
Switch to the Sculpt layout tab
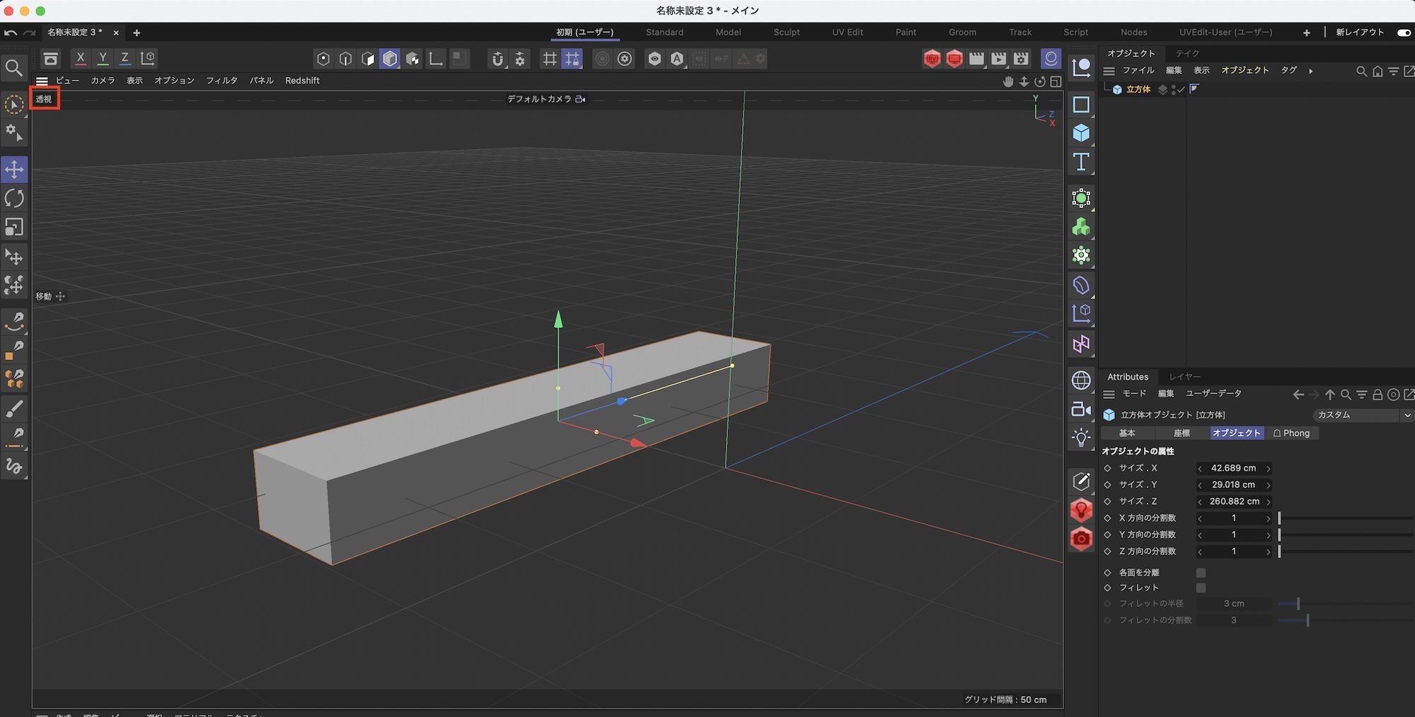tap(786, 33)
